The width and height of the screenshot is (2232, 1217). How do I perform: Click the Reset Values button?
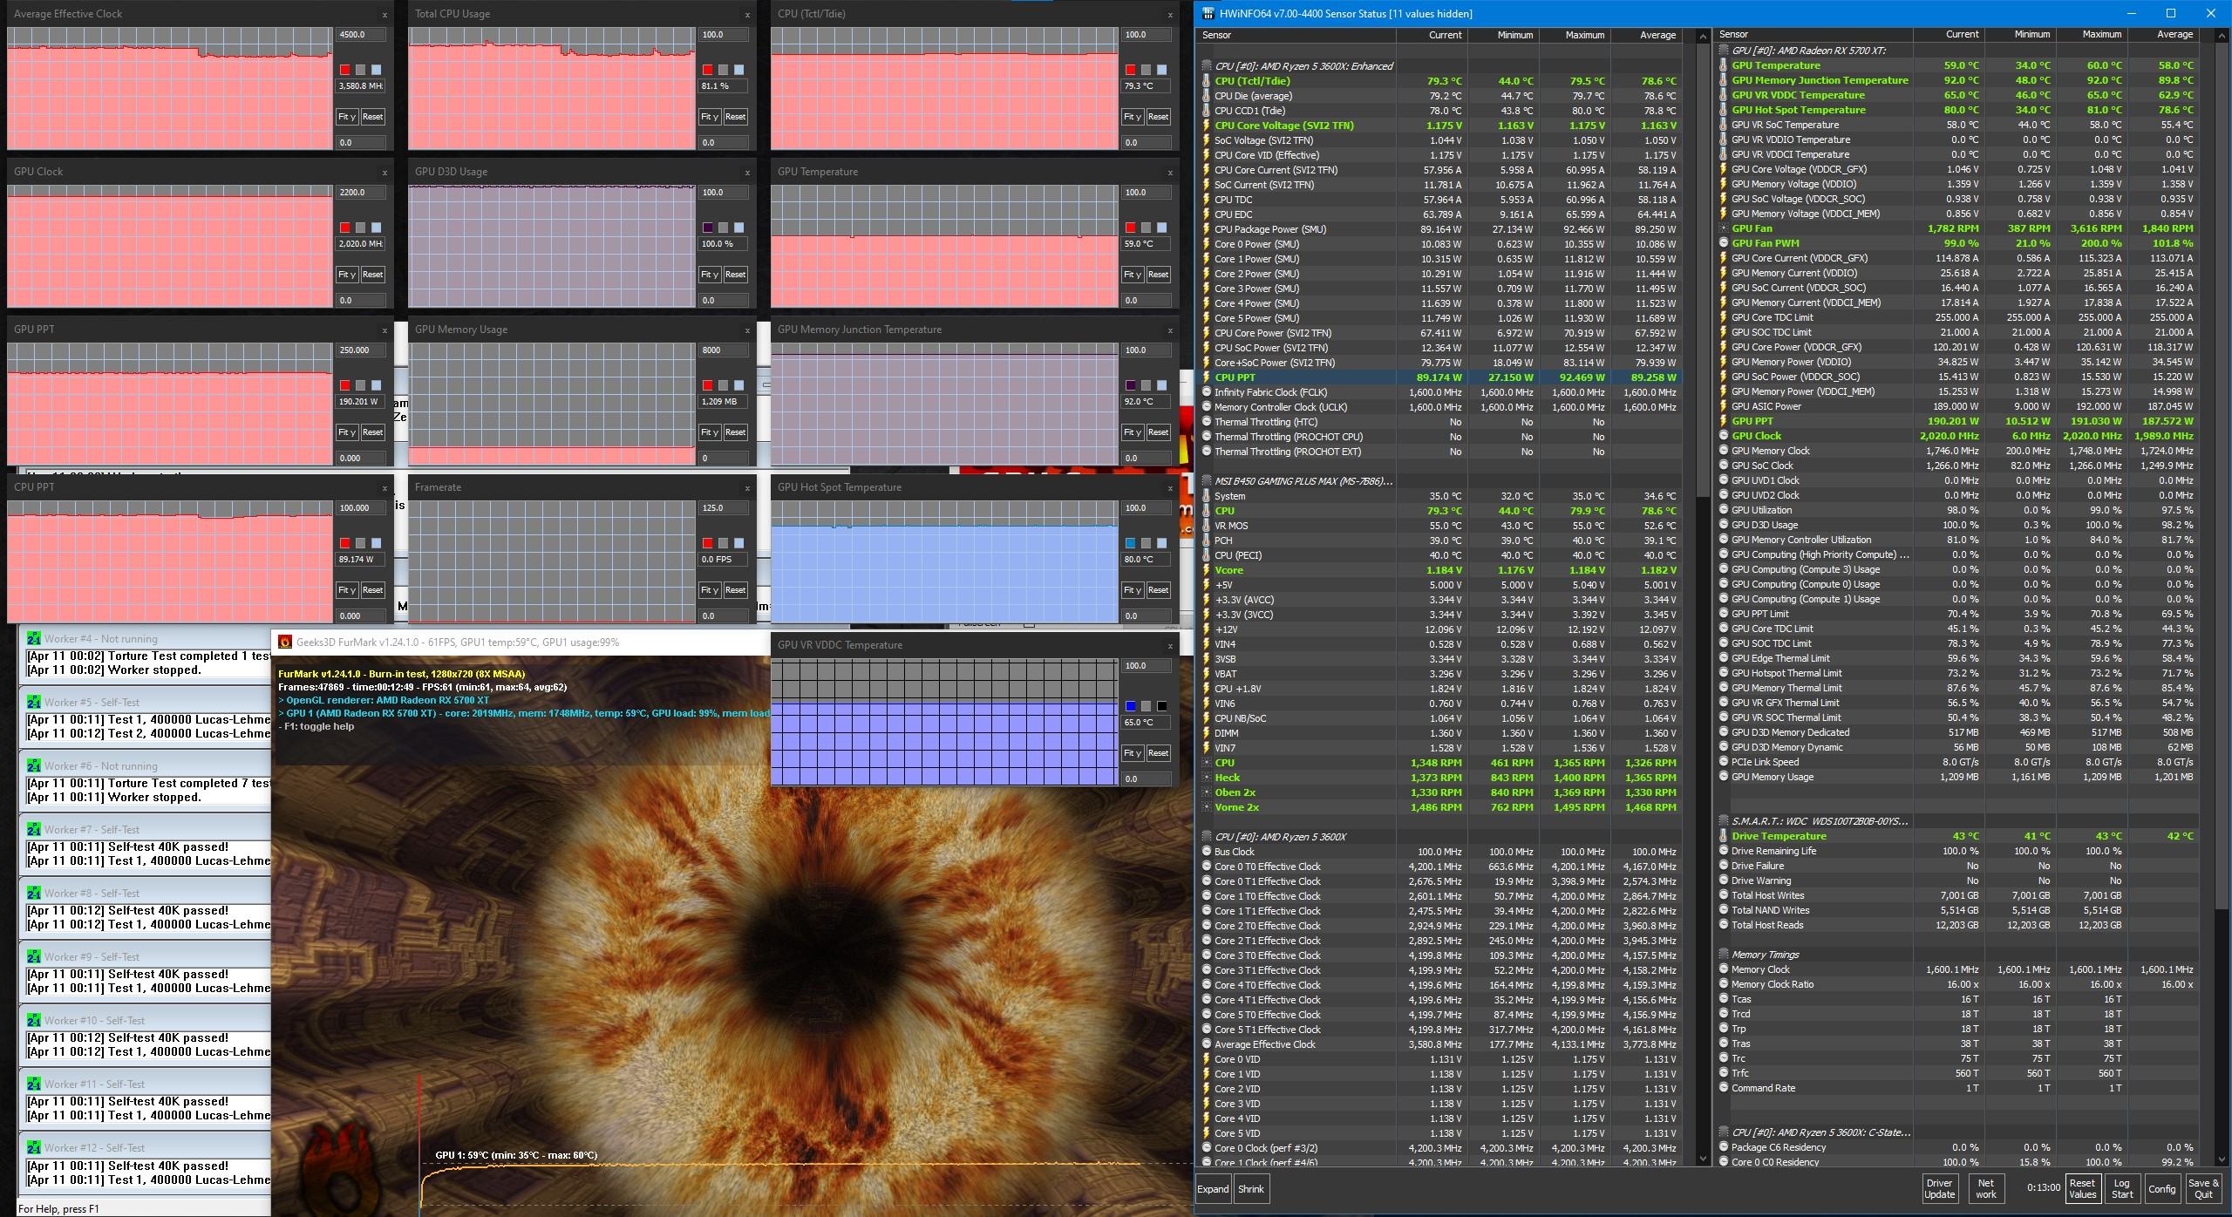pos(2082,1189)
